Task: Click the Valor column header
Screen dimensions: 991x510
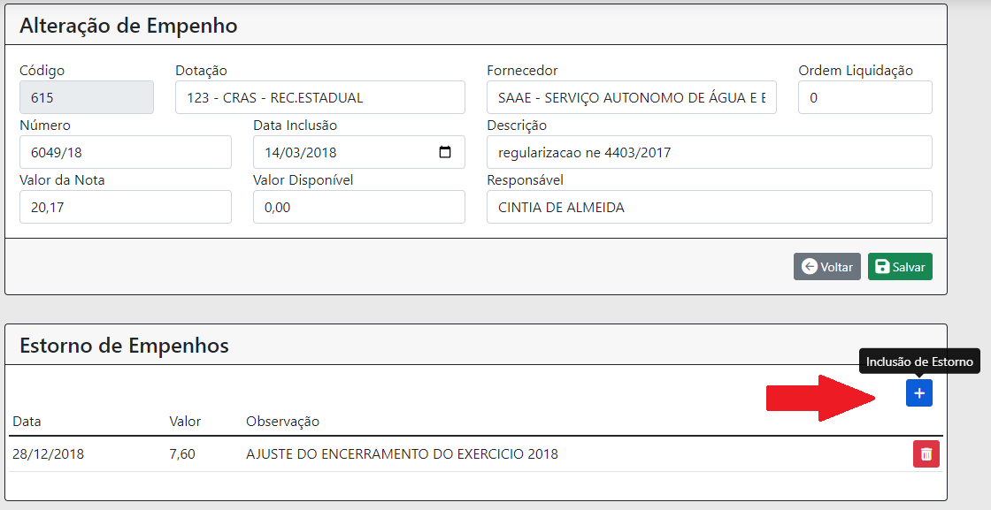Action: (185, 422)
